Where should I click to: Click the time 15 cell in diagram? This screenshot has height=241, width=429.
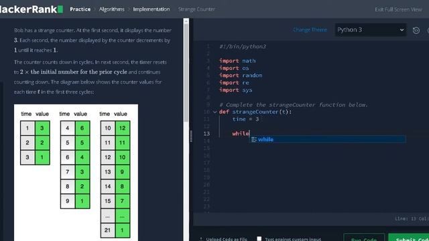[x=107, y=201]
